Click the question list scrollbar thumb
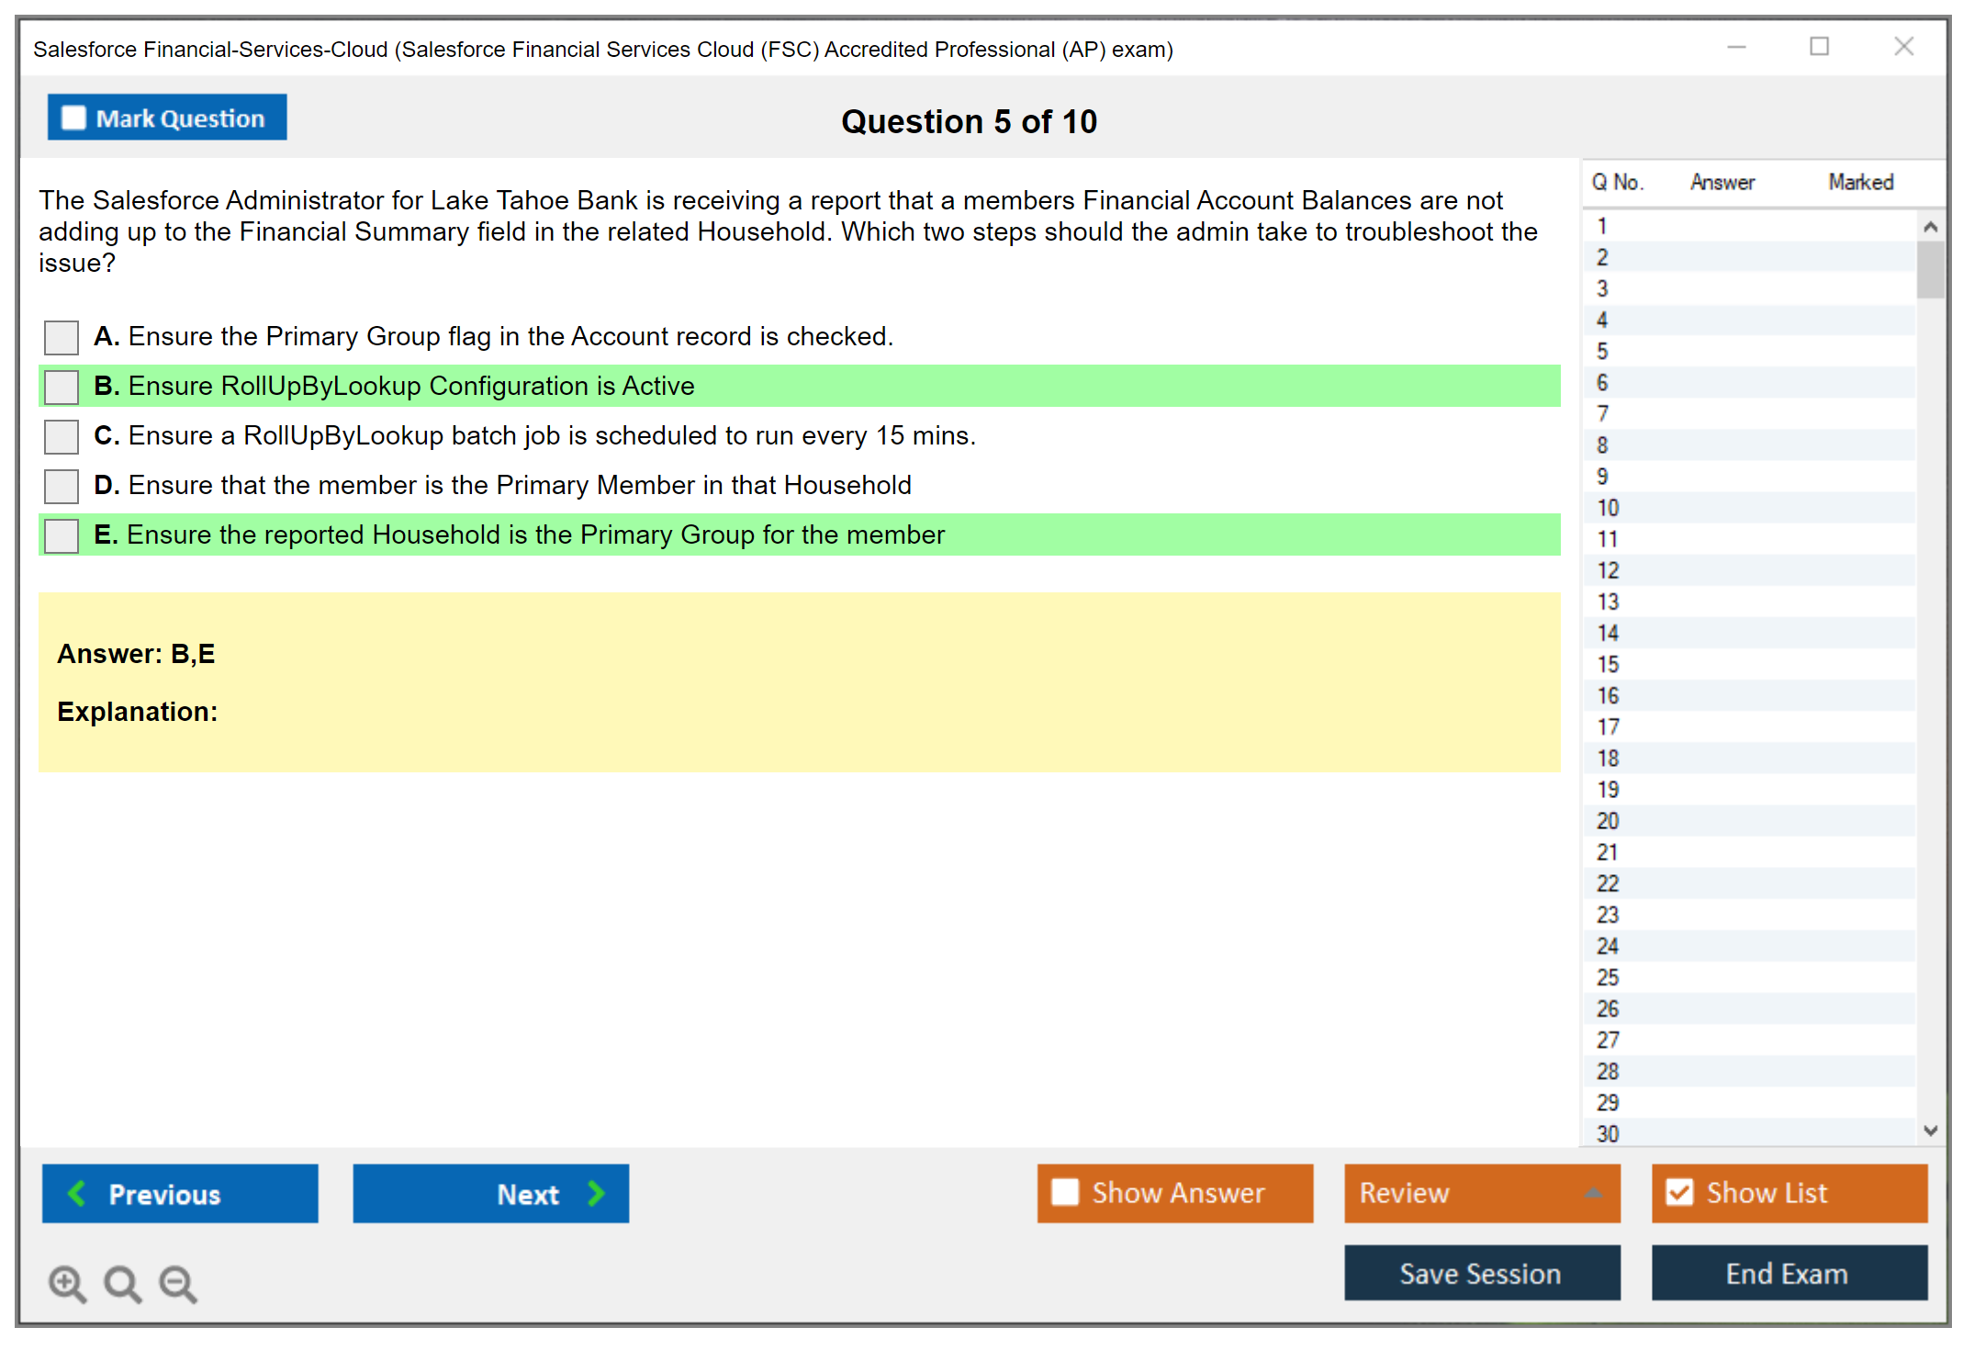Image resolution: width=1974 pixels, height=1350 pixels. tap(1930, 270)
